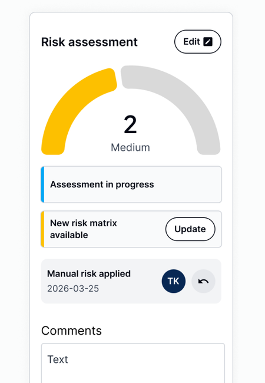This screenshot has height=383, width=265.
Task: Revert the manual risk with undo arrow
Action: point(203,281)
